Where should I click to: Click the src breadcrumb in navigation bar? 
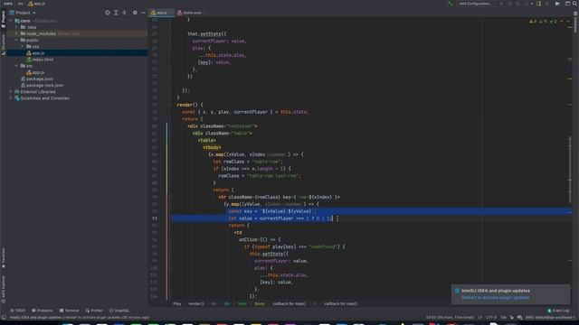tap(20, 4)
